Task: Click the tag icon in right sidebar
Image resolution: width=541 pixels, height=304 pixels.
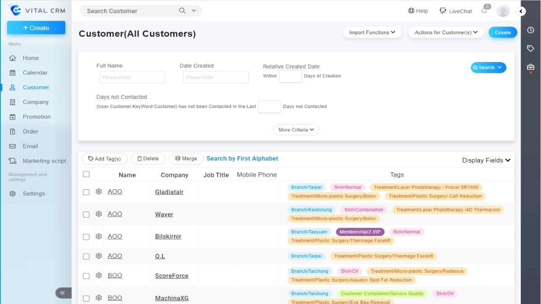Action: tap(530, 49)
